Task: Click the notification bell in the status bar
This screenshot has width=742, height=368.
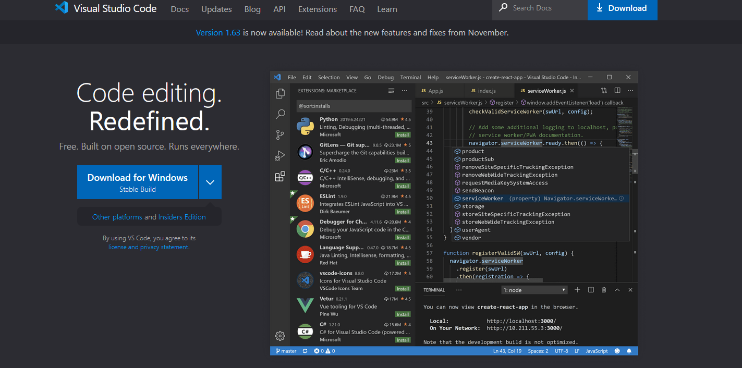Action: click(629, 351)
